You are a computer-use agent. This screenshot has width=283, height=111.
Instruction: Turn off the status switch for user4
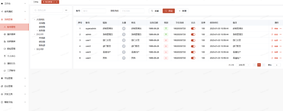pyautogui.click(x=193, y=58)
